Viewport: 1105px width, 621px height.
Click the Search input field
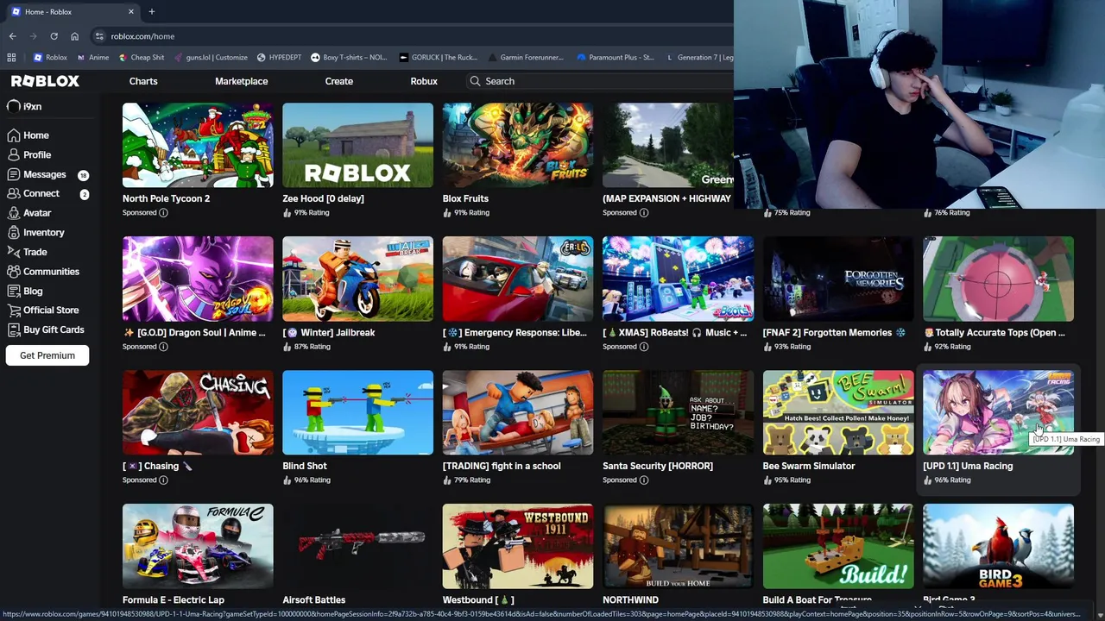click(x=600, y=81)
